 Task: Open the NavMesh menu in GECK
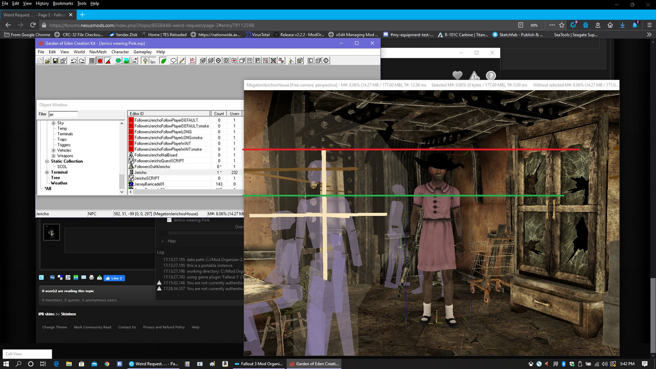(98, 52)
